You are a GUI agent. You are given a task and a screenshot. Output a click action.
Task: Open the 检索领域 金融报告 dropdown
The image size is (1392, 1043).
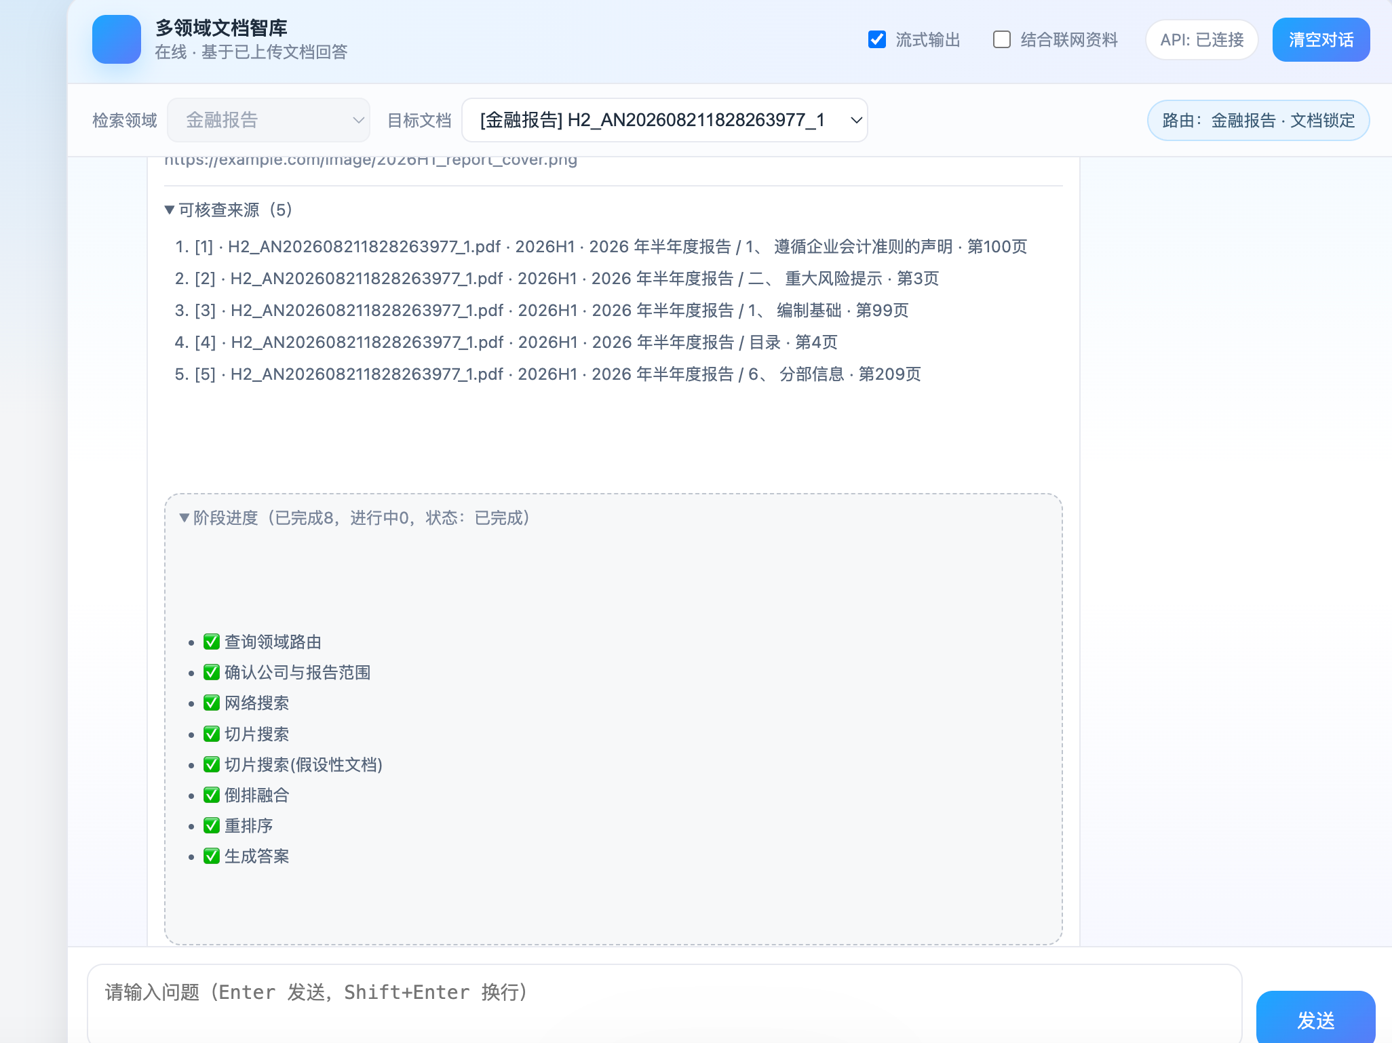(x=269, y=120)
